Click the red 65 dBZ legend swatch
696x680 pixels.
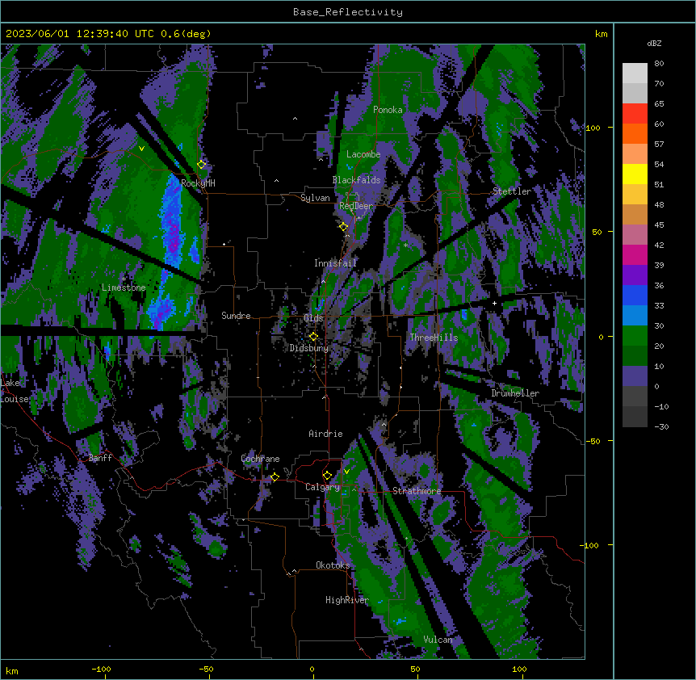635,114
